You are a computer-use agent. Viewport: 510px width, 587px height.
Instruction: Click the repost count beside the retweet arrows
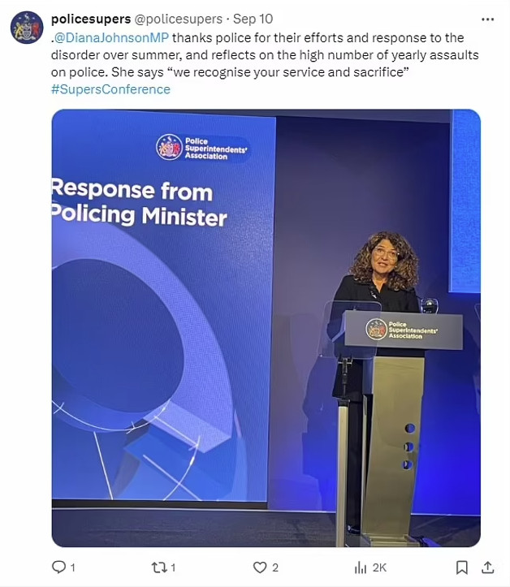tap(173, 568)
